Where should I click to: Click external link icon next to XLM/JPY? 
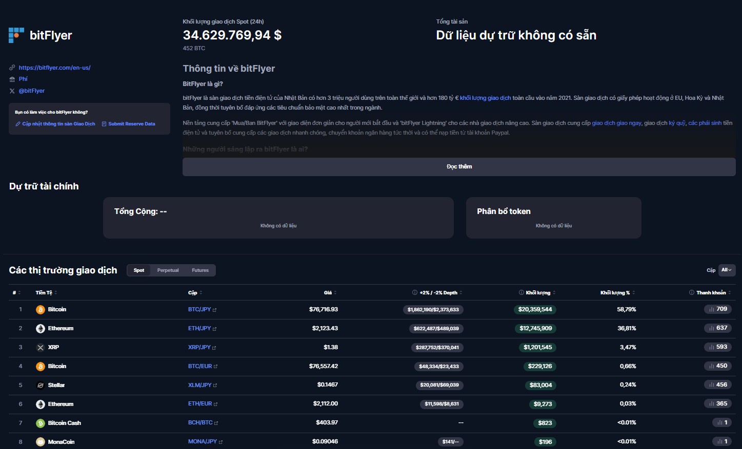coord(215,386)
